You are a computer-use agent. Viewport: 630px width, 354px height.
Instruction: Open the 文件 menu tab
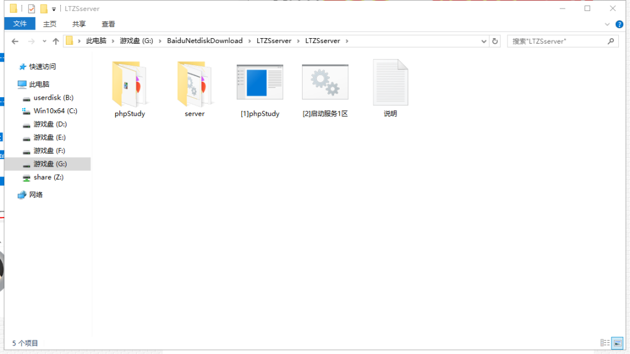point(20,24)
